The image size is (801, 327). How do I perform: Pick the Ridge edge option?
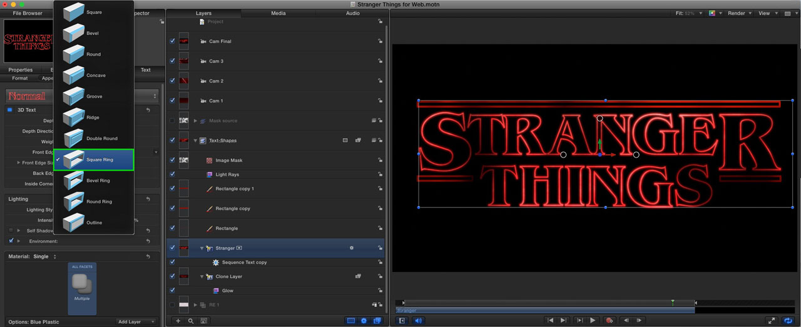93,118
